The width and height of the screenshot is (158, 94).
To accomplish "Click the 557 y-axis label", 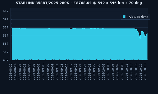I will coord(6,36).
